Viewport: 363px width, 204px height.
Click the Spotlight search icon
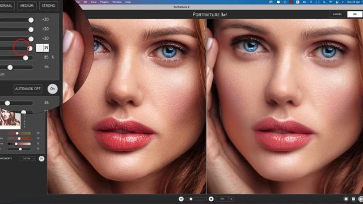[x=324, y=2]
